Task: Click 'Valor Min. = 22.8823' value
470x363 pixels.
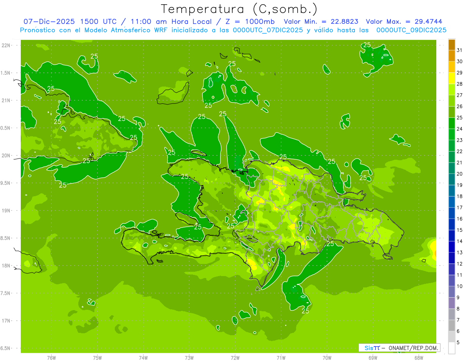Action: click(321, 22)
